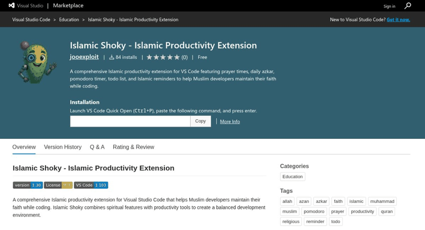Click the Tags heading

(x=286, y=191)
